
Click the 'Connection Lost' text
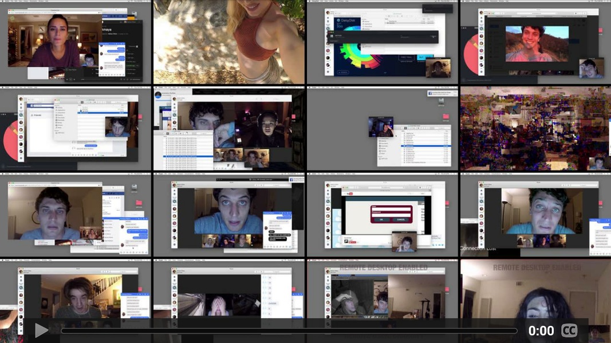[x=478, y=248]
